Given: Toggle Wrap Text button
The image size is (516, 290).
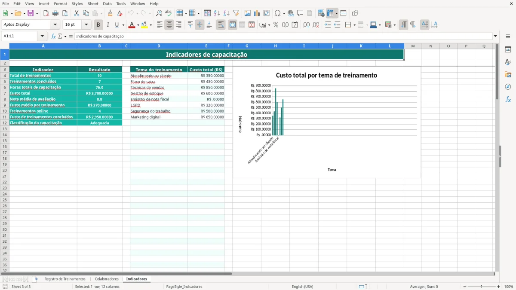Looking at the screenshot, I should [221, 25].
